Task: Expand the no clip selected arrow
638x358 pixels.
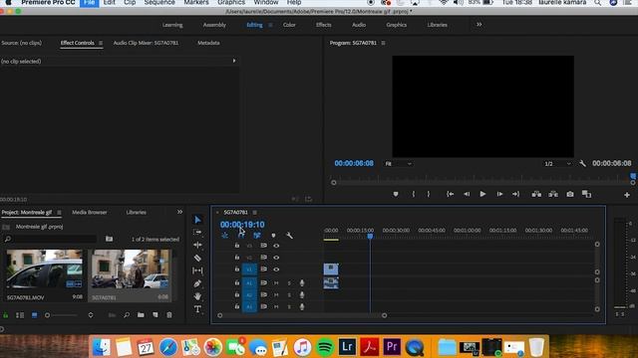Action: click(x=234, y=61)
